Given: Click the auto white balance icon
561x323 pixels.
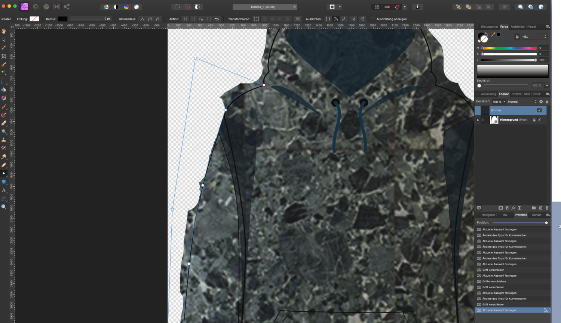Looking at the screenshot, I should tap(137, 7).
